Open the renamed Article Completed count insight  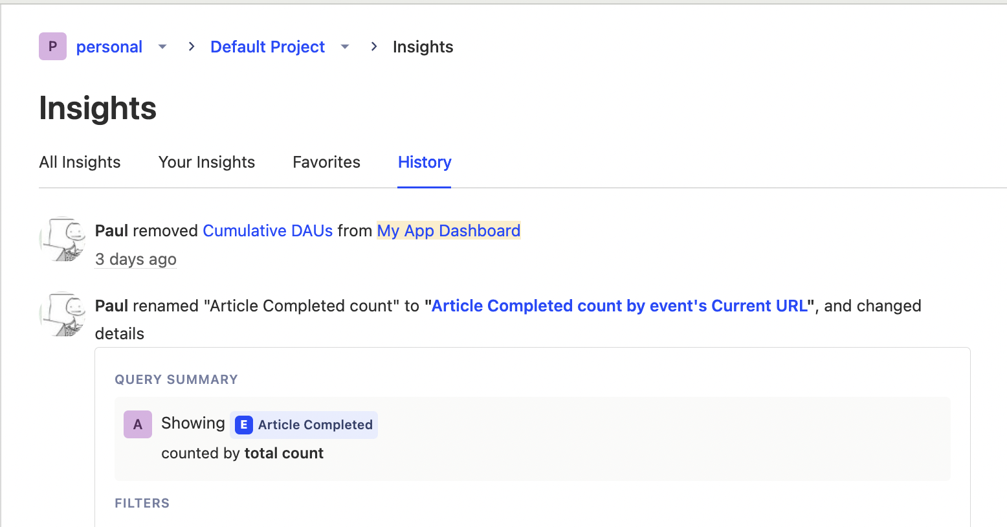coord(619,305)
